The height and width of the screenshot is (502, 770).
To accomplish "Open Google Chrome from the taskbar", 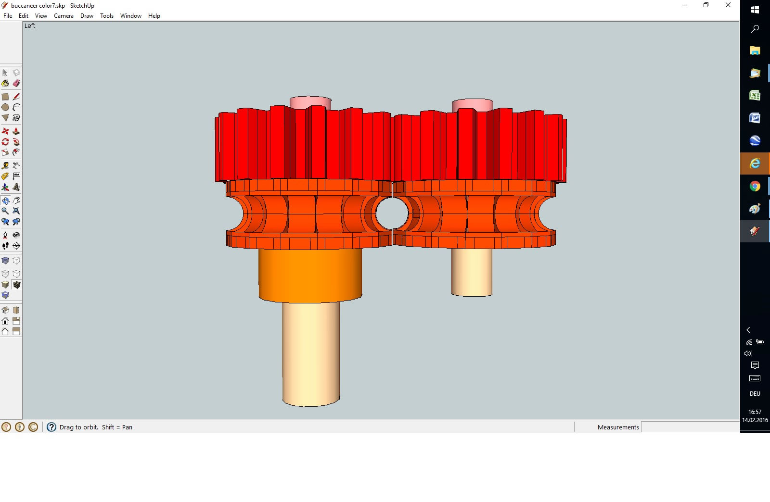I will [x=755, y=187].
